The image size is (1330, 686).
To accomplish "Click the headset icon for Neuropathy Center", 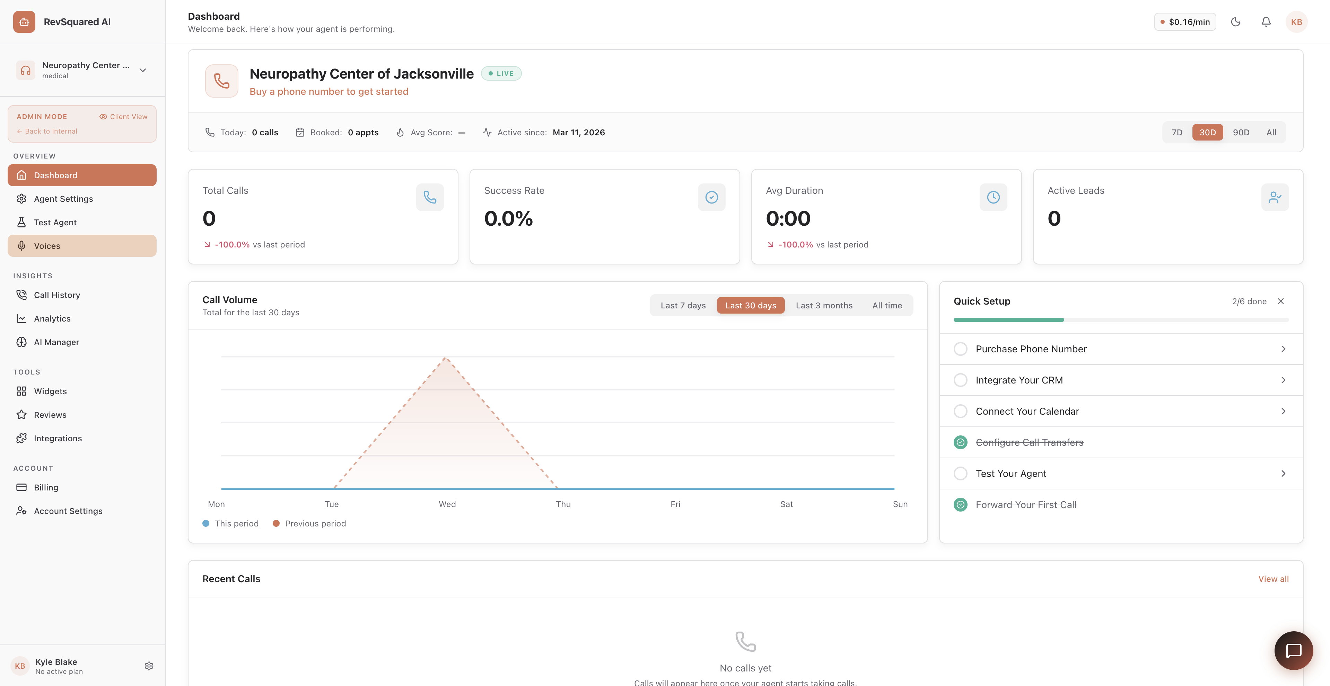I will [25, 70].
